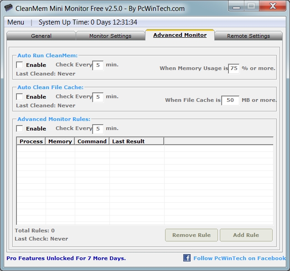This screenshot has height=271, width=290.
Task: Select the Advanced Monitor tab
Action: pyautogui.click(x=180, y=35)
